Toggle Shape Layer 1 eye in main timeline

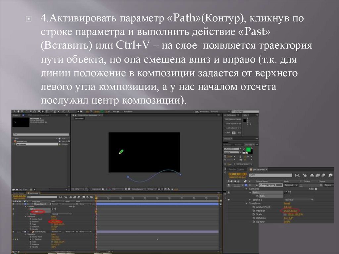point(14,204)
